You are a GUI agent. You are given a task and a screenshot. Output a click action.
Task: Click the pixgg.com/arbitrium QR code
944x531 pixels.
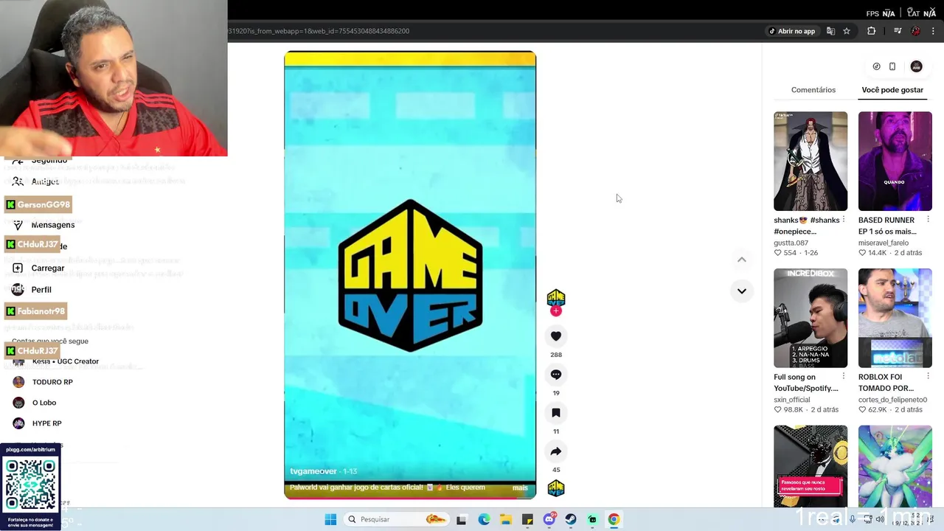(x=30, y=485)
